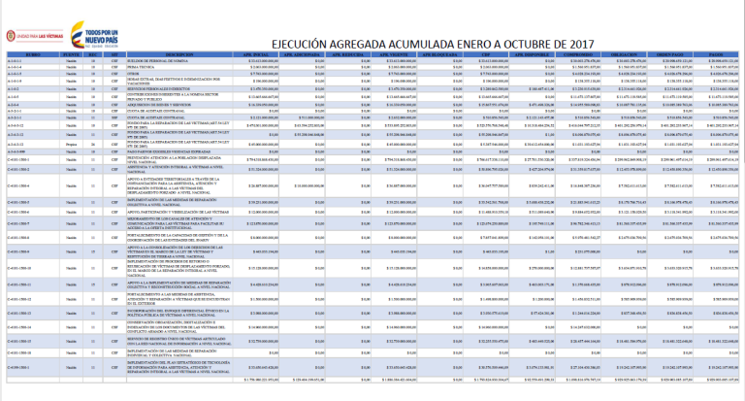The height and width of the screenshot is (401, 745).
Task: Select the APR. DISPONIBLE column header
Action: tap(533, 54)
